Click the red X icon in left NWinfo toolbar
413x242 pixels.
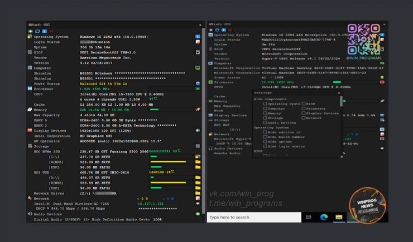(x=51, y=31)
